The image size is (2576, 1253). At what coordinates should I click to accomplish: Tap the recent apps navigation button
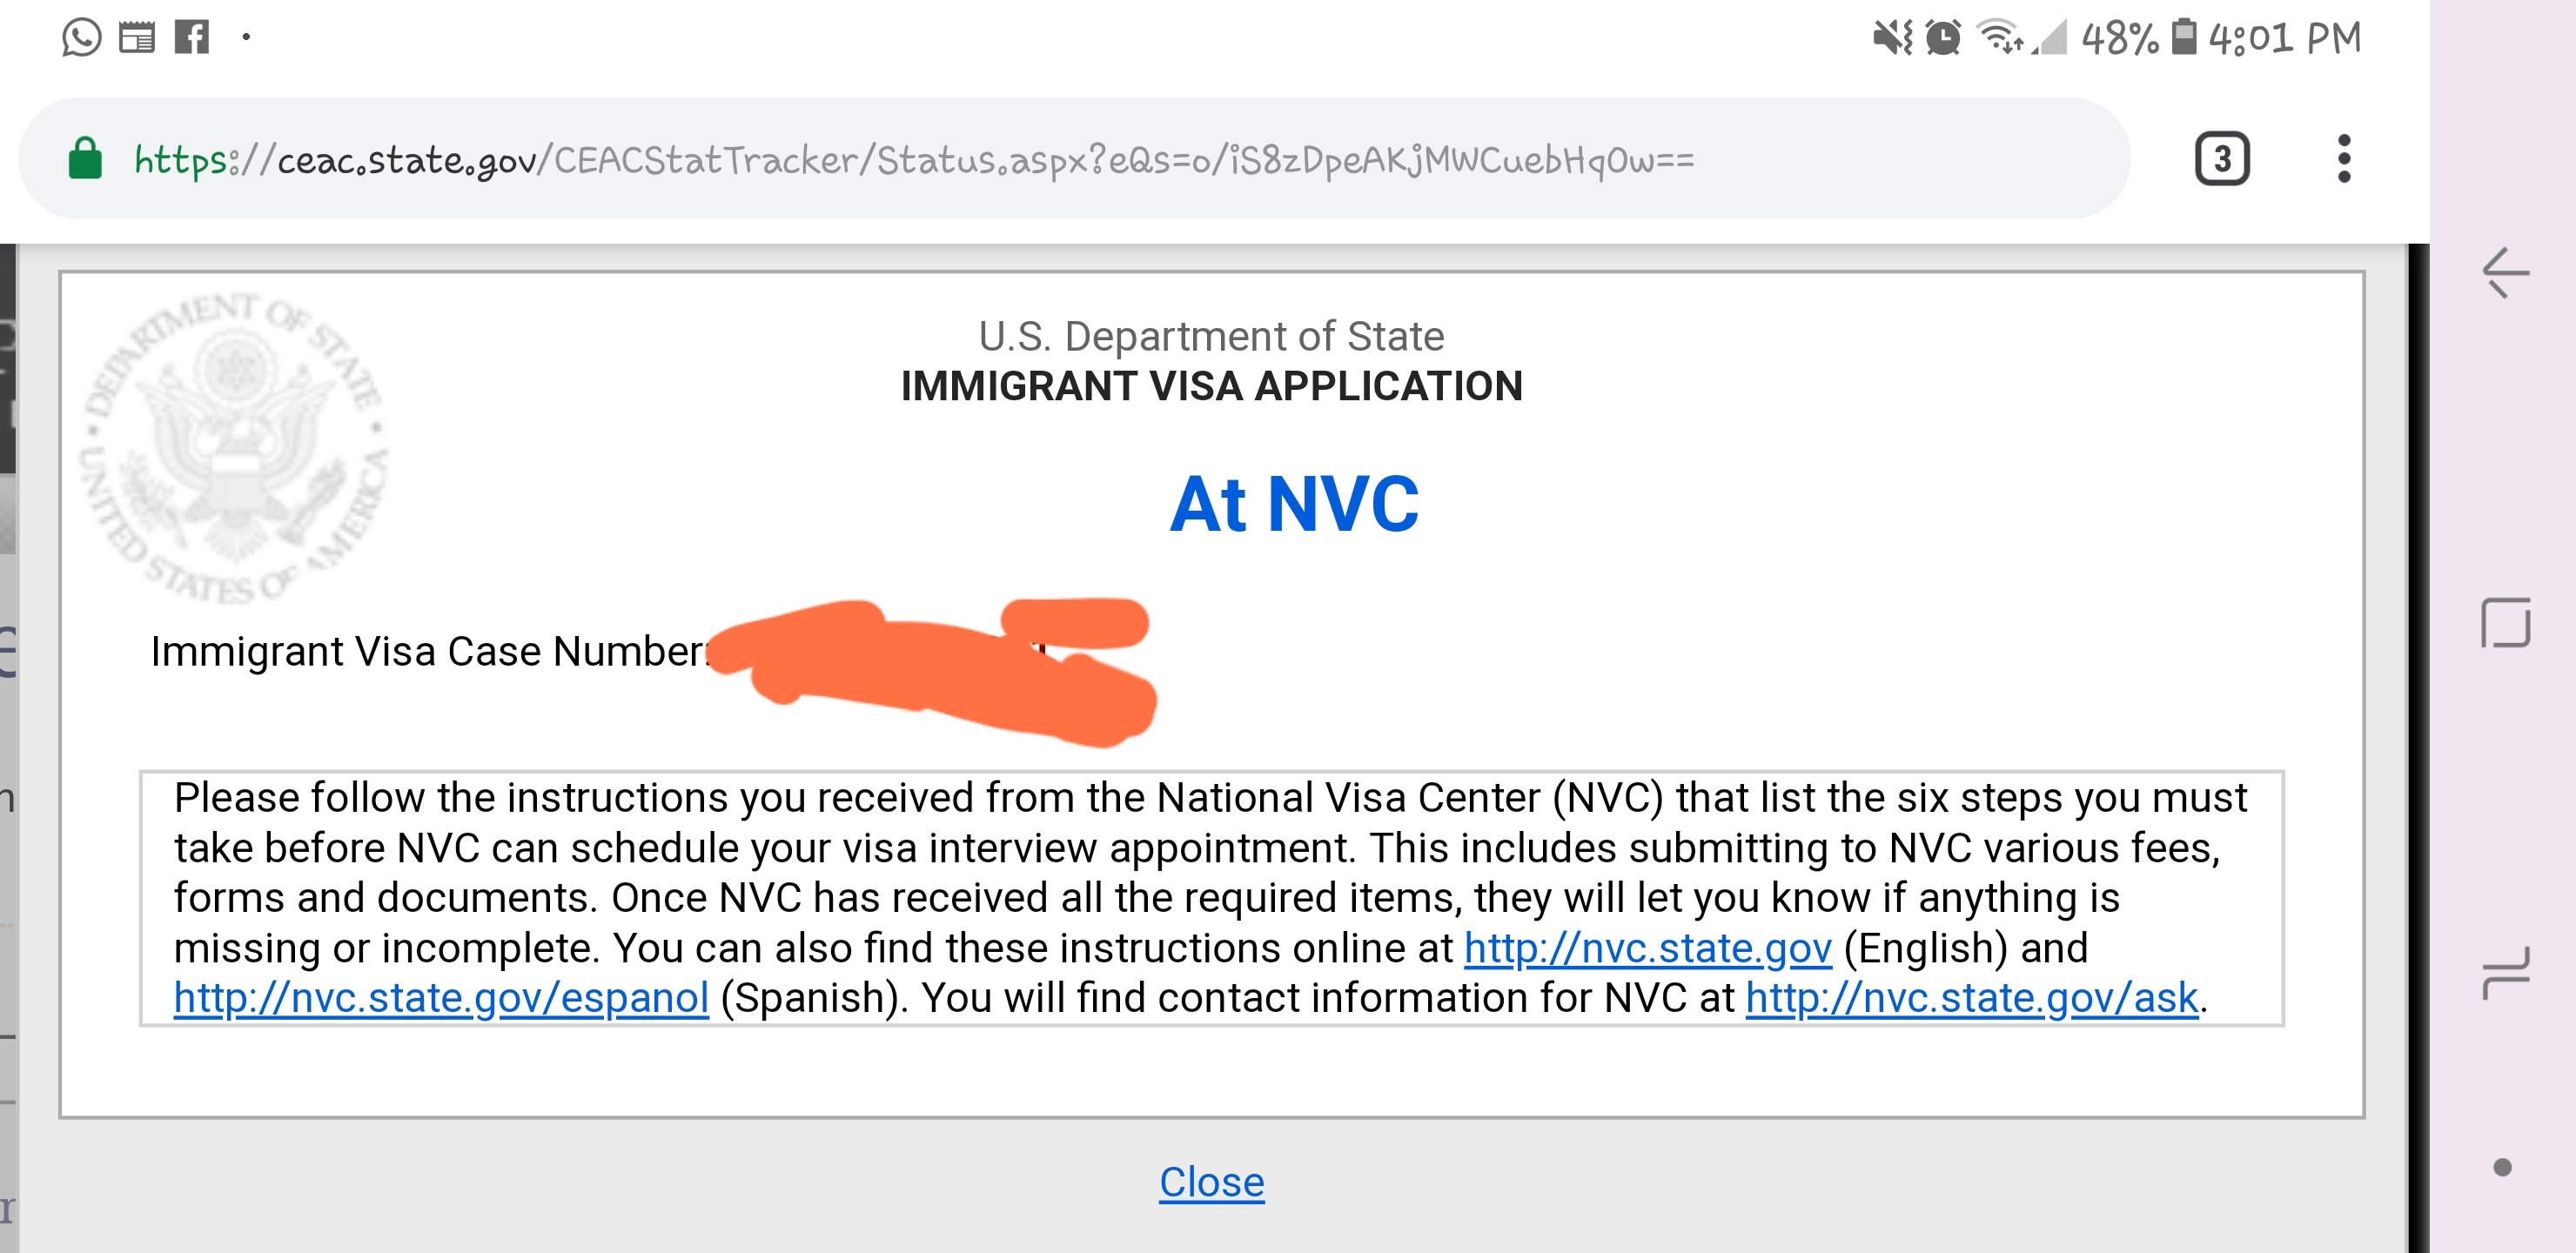coord(2506,973)
